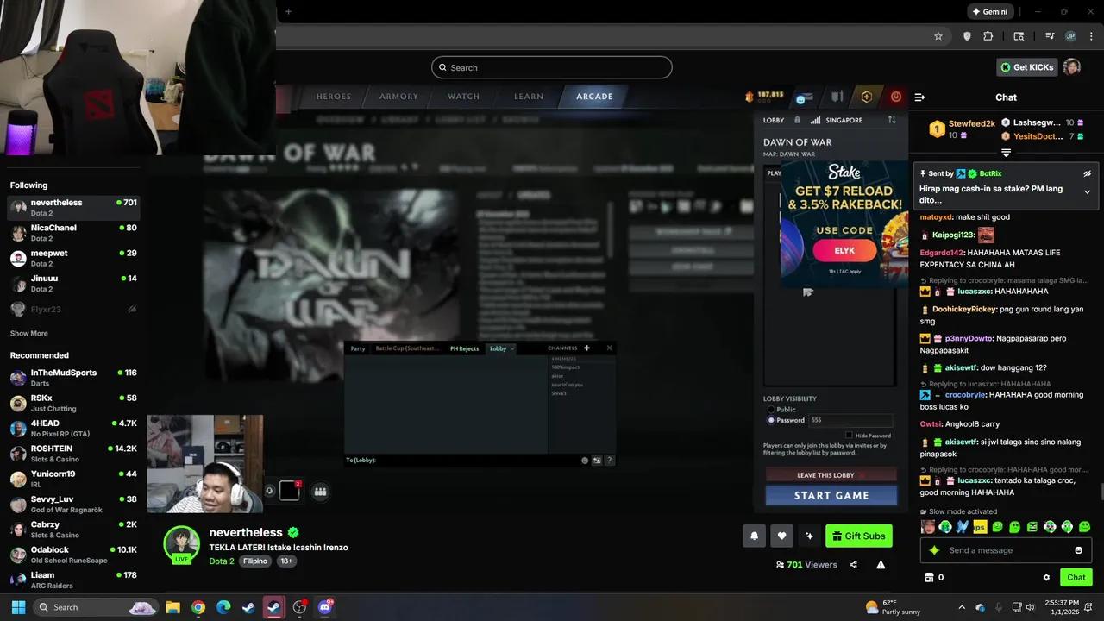Click the Dota chat pop-out icon
Screen dimensions: 1104x621
[597, 461]
